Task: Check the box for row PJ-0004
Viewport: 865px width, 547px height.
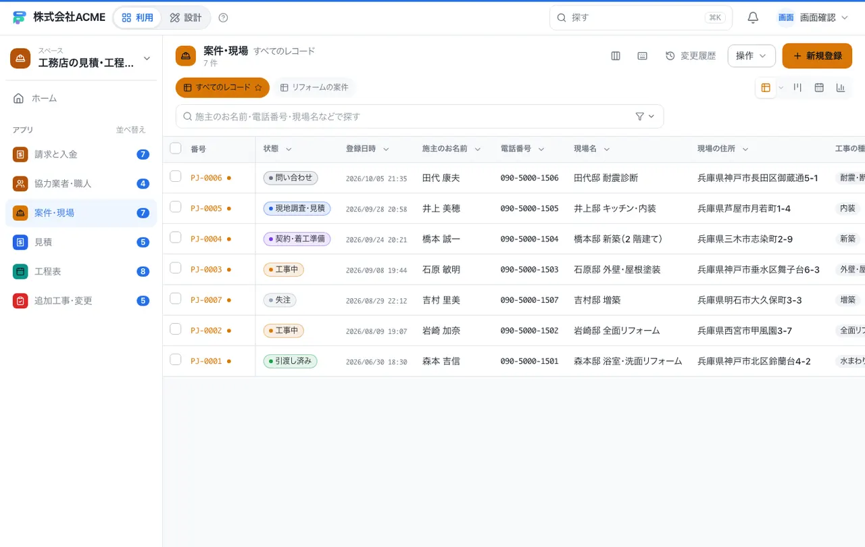Action: [176, 237]
